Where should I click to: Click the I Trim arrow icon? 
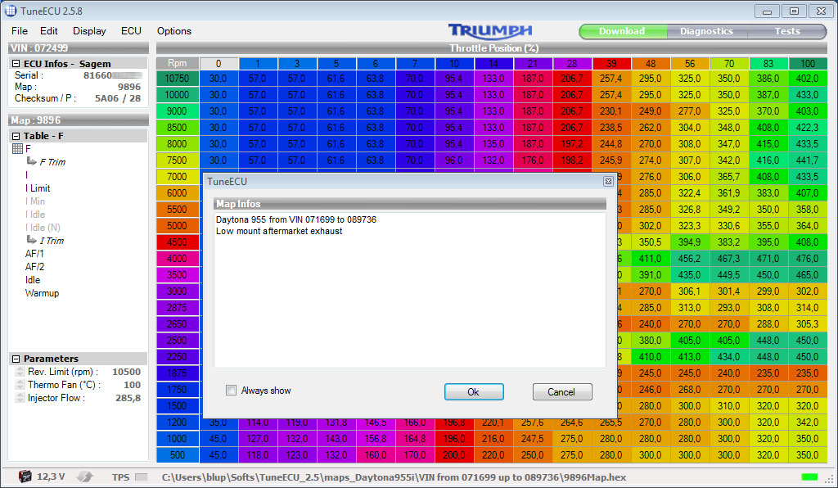coord(32,239)
